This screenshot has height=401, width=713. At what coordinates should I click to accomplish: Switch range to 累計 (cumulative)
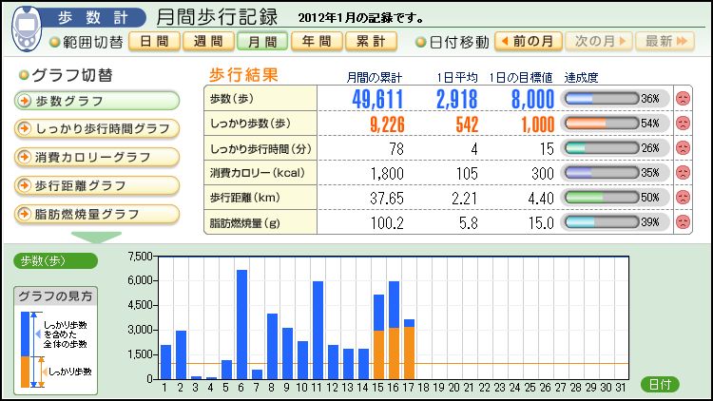click(371, 42)
